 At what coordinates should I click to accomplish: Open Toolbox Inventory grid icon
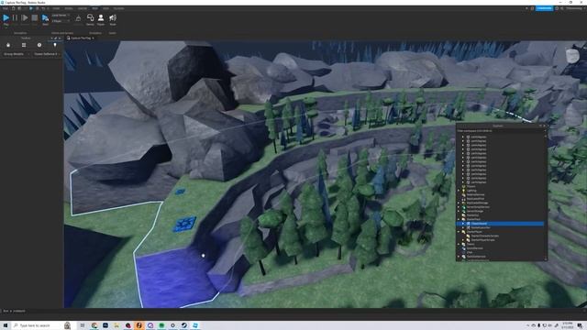[x=24, y=45]
